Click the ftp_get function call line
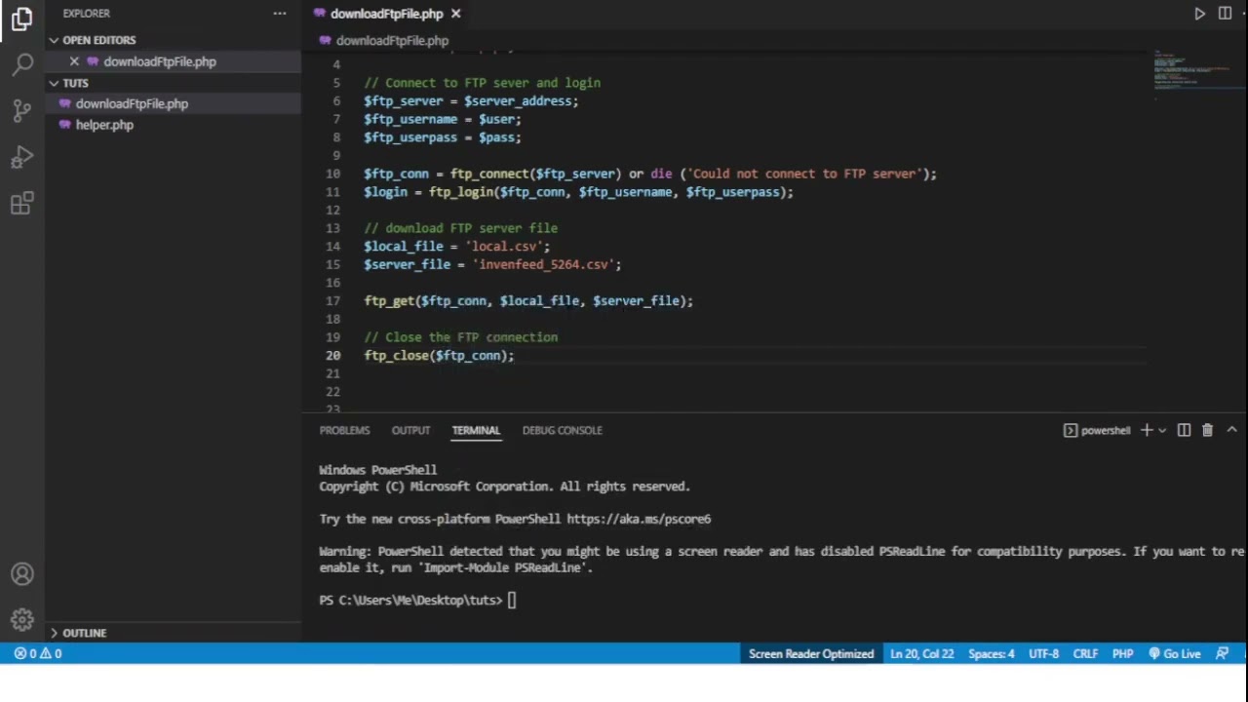The image size is (1248, 702). [528, 301]
